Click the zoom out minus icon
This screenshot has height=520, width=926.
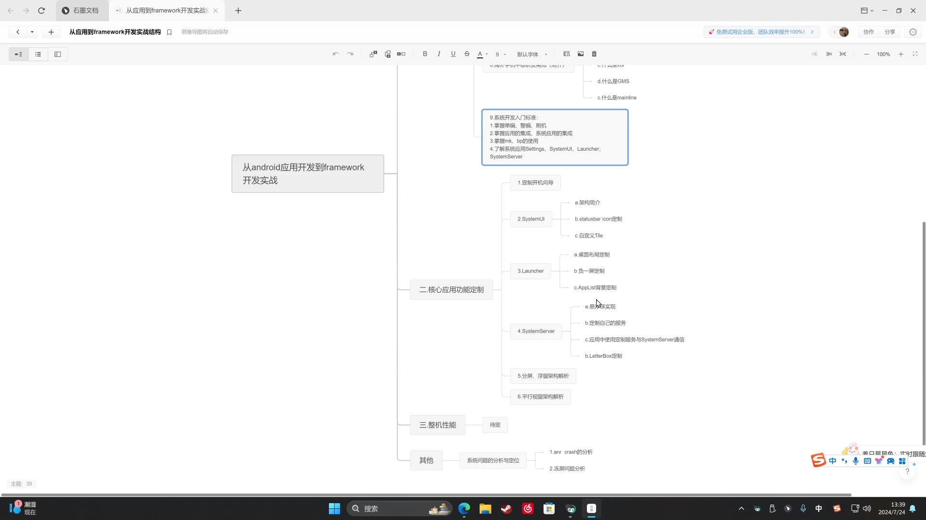coord(867,54)
